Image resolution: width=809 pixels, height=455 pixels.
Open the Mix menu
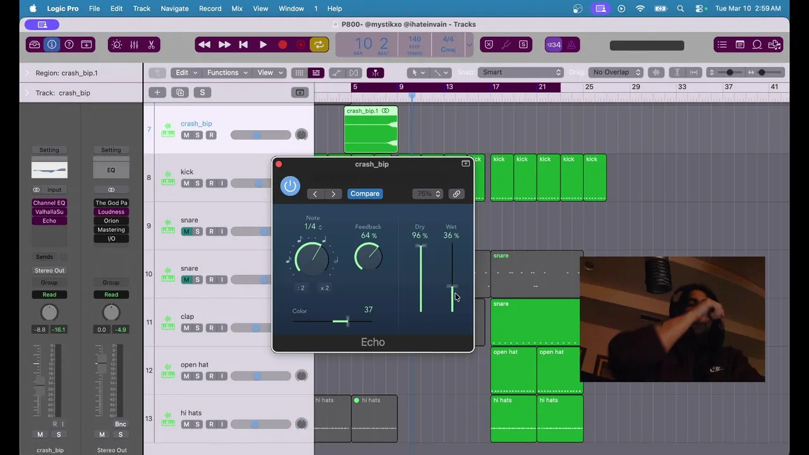(237, 8)
